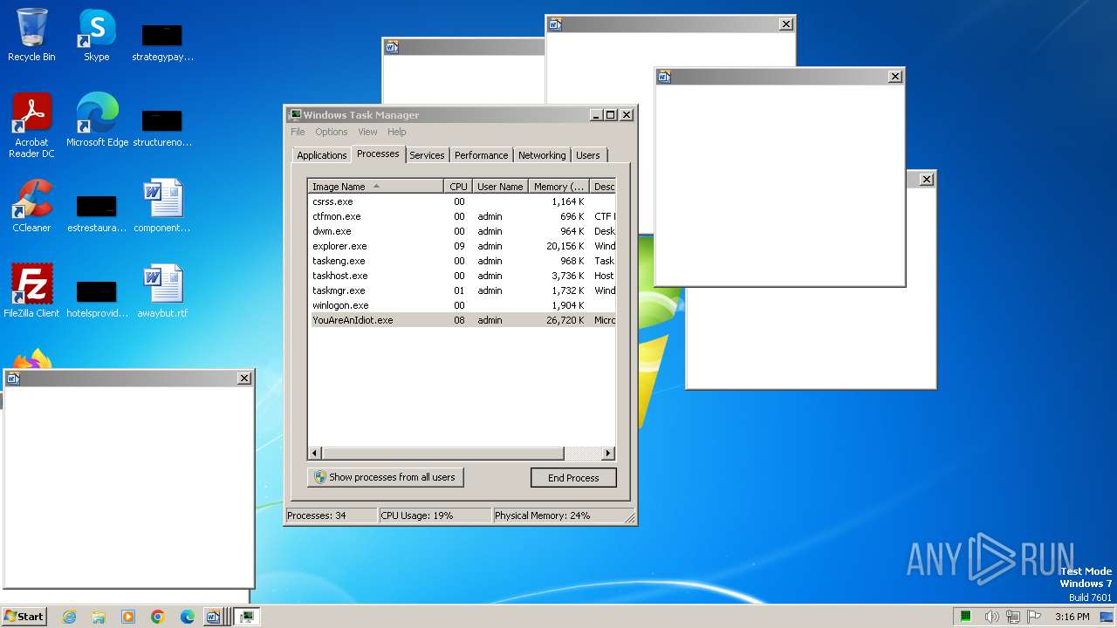Open the View menu in Task Manager
1117x628 pixels.
click(x=367, y=132)
